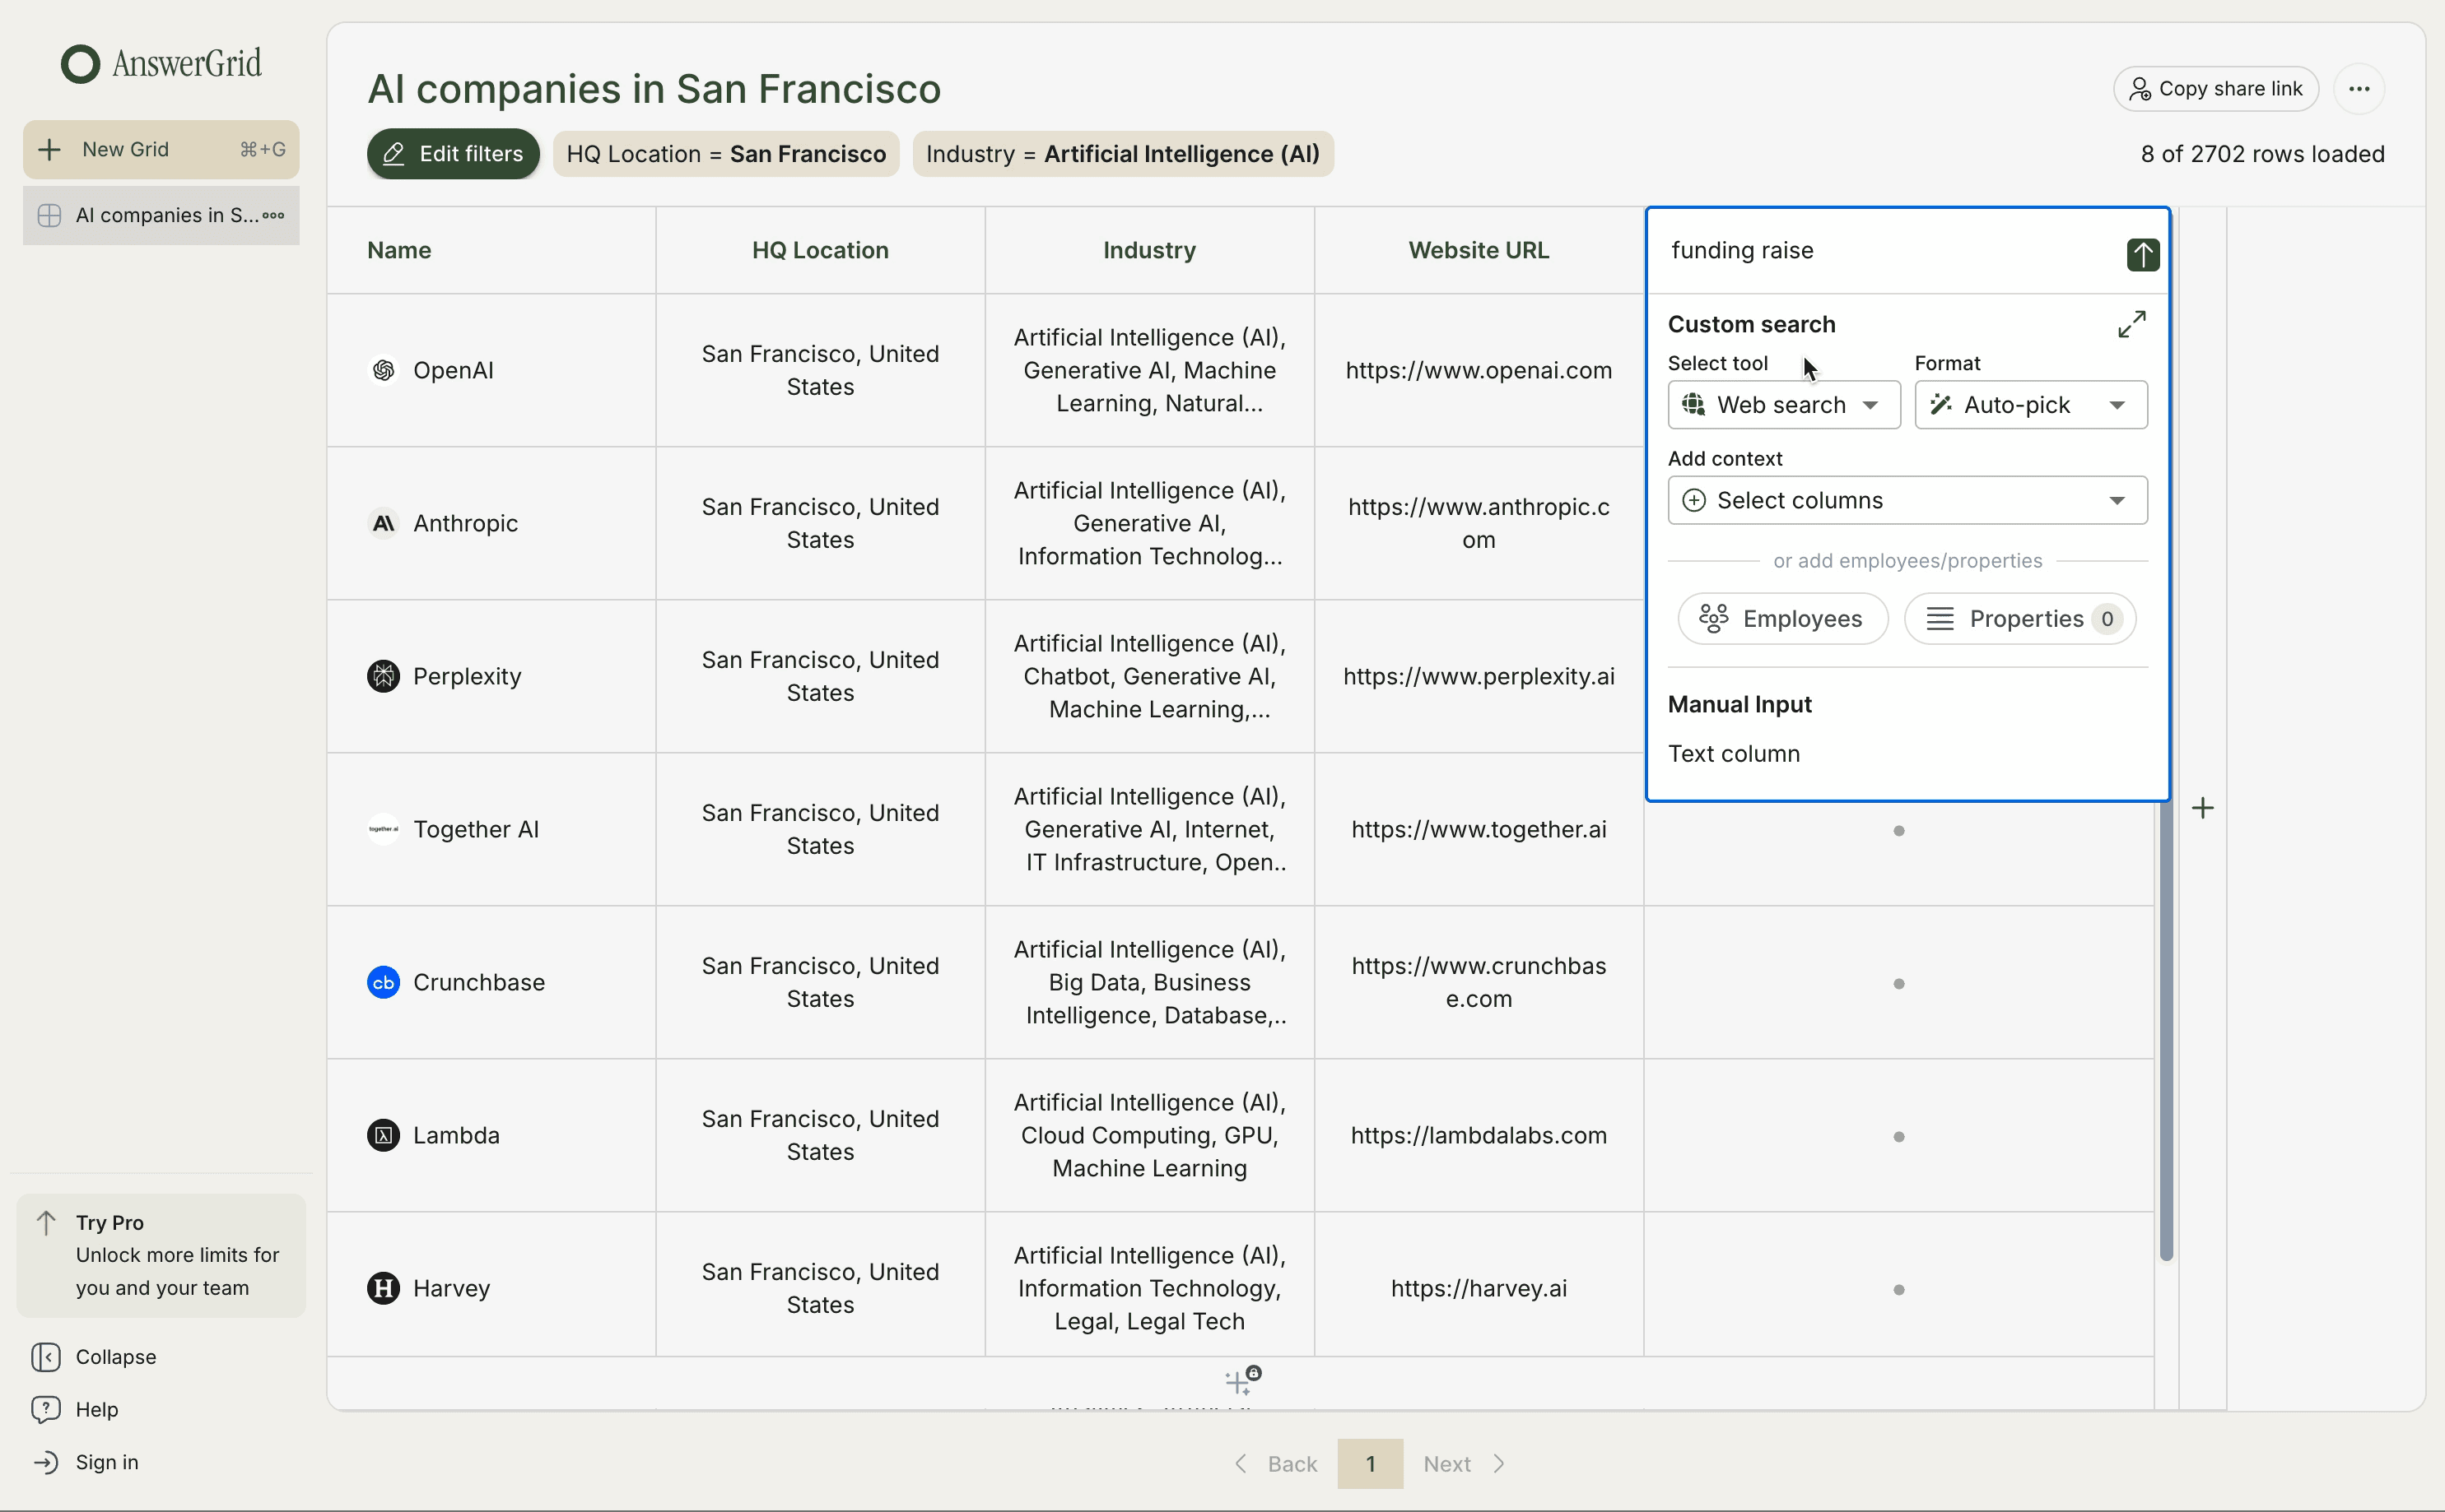Viewport: 2445px width, 1512px height.
Task: Select the 'AI companies in S...' grid in sidebar
Action: pos(160,215)
